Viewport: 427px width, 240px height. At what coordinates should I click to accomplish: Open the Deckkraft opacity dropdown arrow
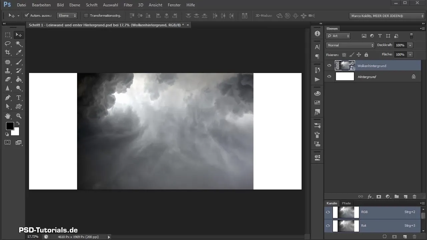point(410,45)
